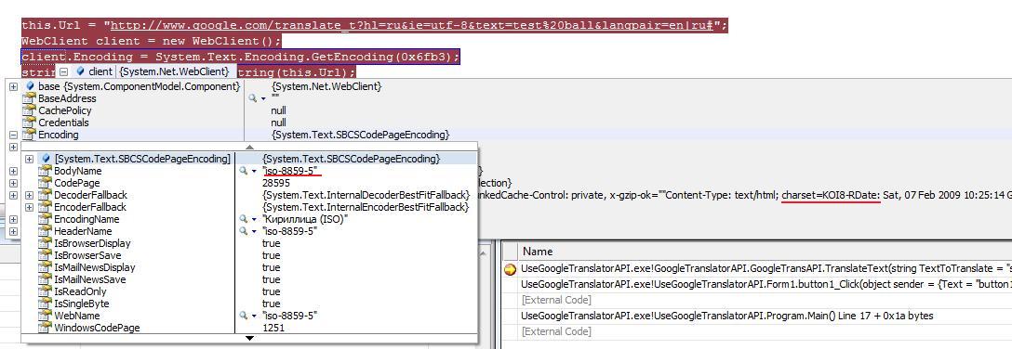Click the WebName property name
Image resolution: width=1012 pixels, height=349 pixels.
[77, 316]
